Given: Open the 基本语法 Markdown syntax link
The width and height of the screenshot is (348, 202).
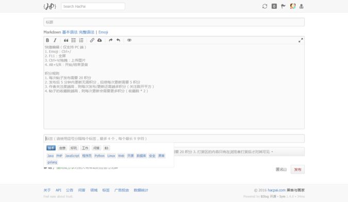Looking at the screenshot, I should [x=70, y=32].
